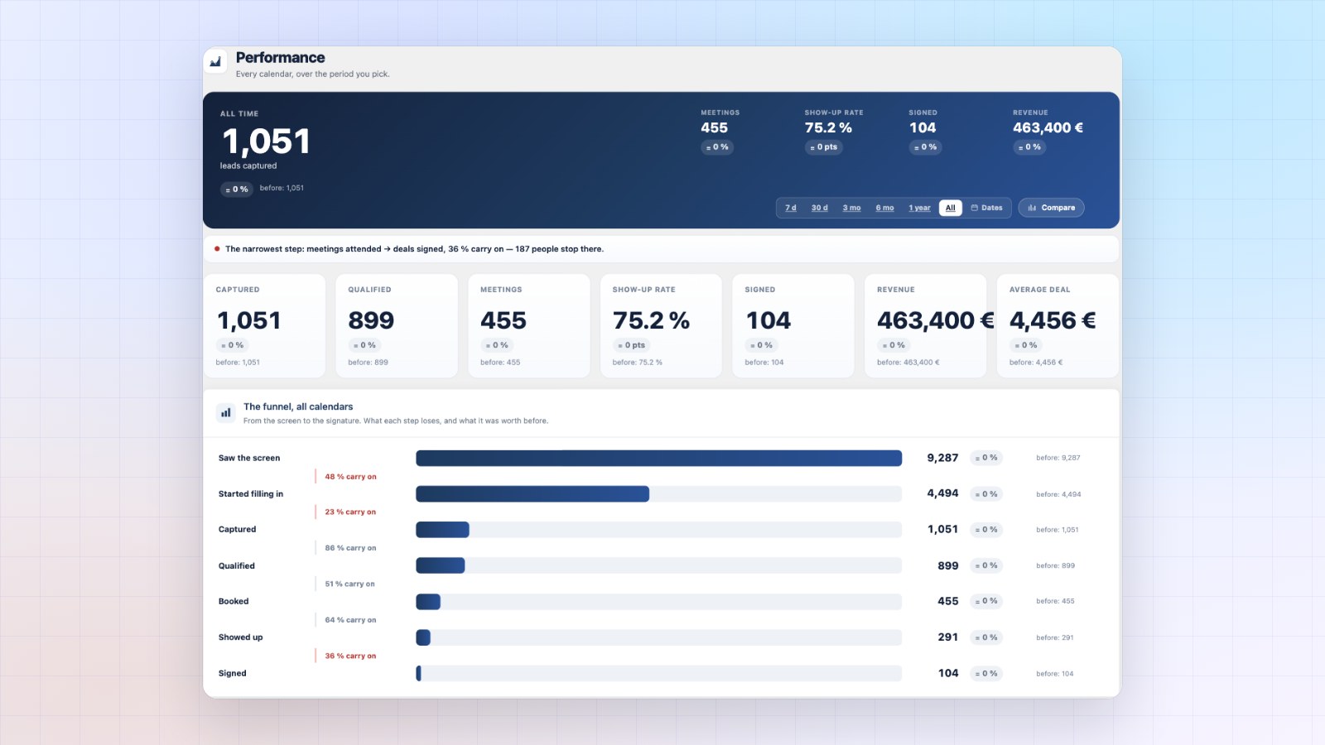Click the 23 % carry on label
The height and width of the screenshot is (745, 1325).
click(x=350, y=512)
